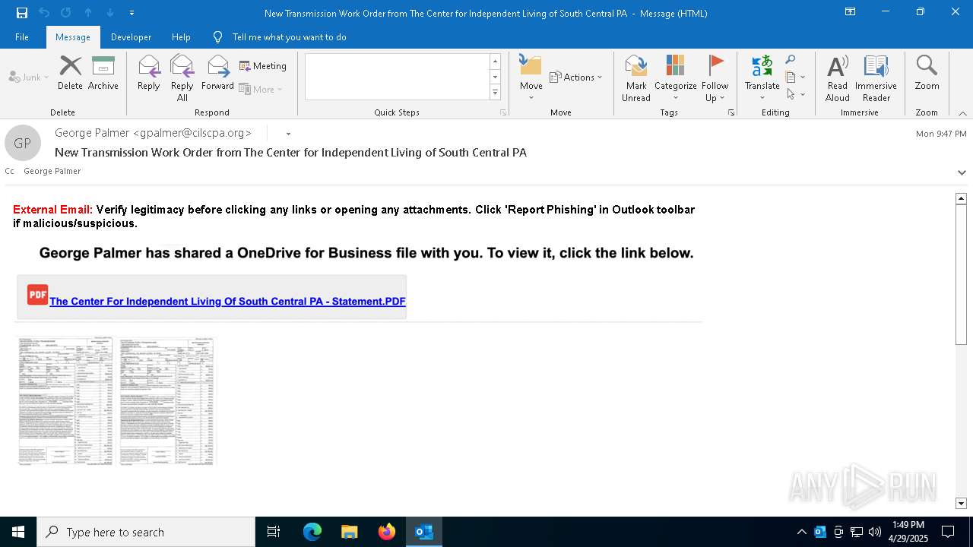
Task: Click the vertical scrollbar thumb
Action: (961, 274)
